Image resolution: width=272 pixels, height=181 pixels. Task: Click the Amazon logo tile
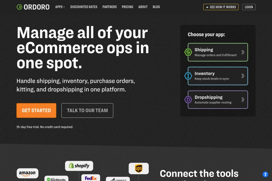pyautogui.click(x=27, y=173)
